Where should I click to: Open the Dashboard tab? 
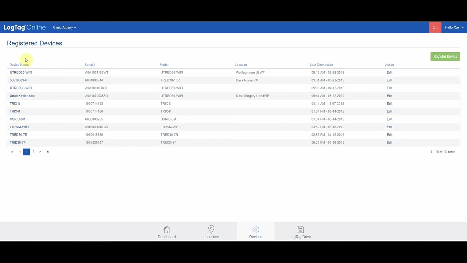167,232
